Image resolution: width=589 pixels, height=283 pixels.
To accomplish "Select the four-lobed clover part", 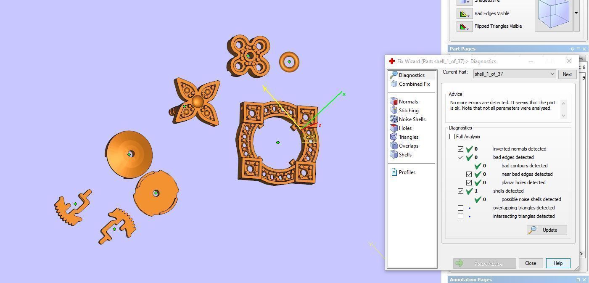I will (x=248, y=56).
